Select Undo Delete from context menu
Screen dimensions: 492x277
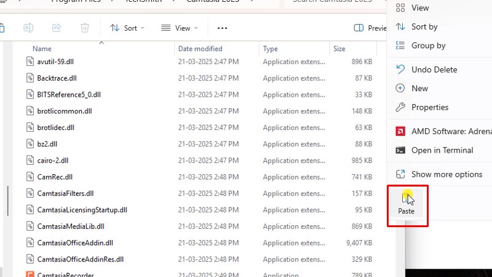434,70
